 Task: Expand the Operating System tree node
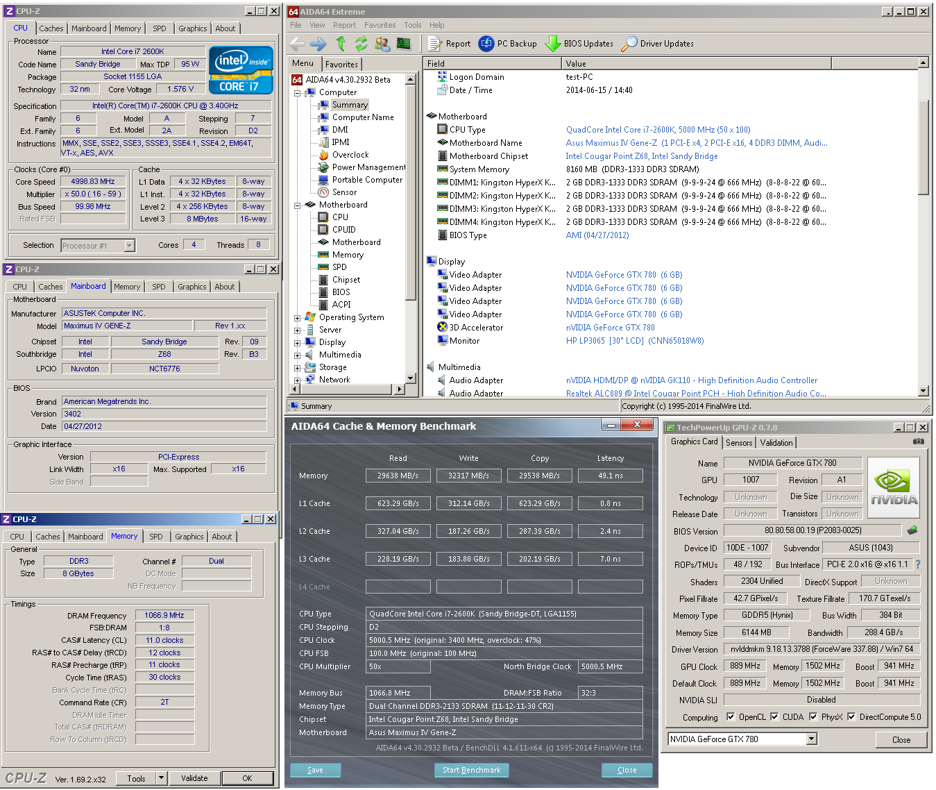[298, 318]
